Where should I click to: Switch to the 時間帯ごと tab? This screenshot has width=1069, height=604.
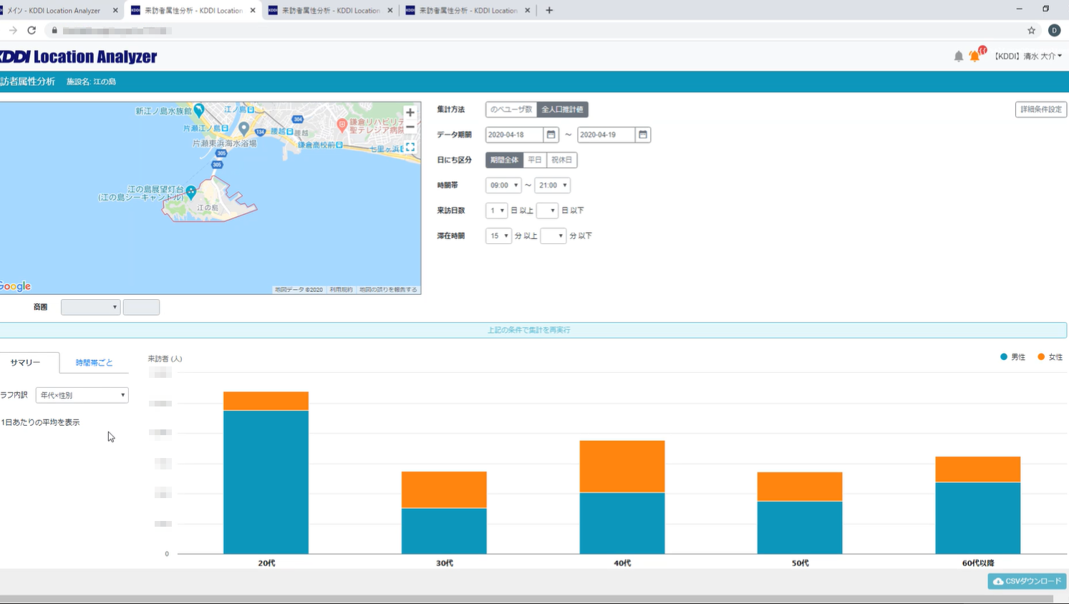point(95,363)
